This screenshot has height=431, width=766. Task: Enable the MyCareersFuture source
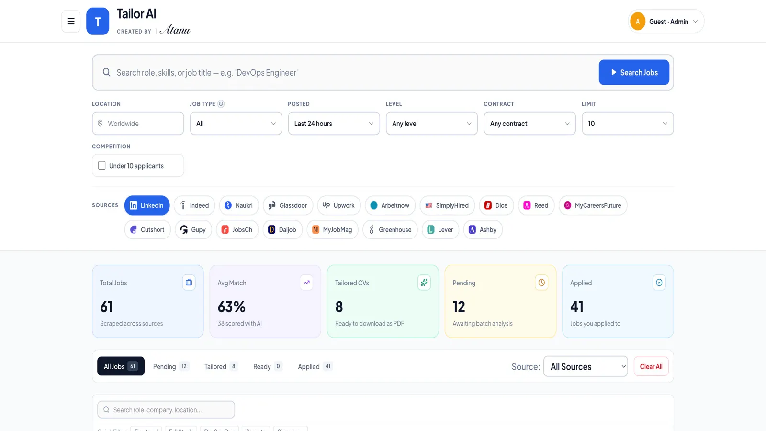pos(593,205)
